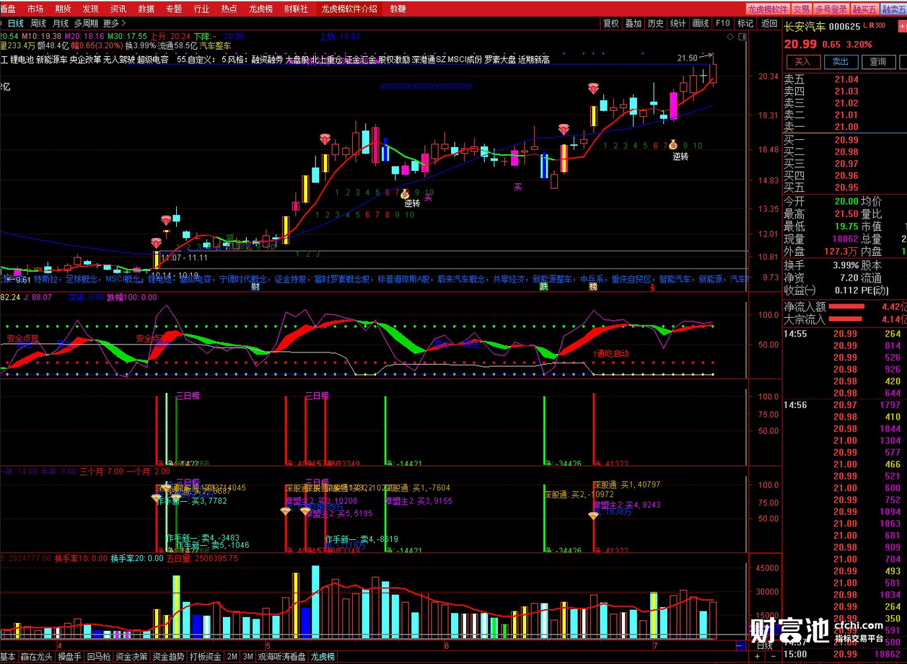This screenshot has width=907, height=664.
Task: Select the 回马枪 indicator tab
Action: click(99, 657)
